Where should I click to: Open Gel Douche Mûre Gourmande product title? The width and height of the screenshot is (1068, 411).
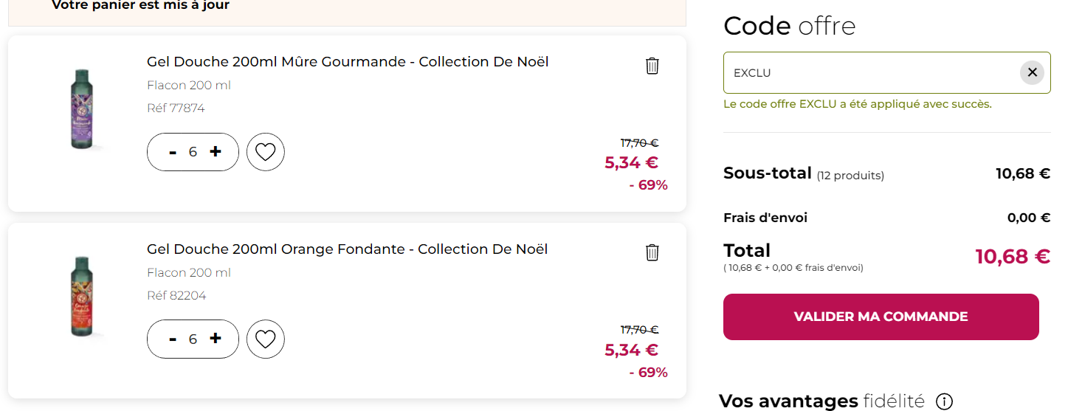coord(348,61)
